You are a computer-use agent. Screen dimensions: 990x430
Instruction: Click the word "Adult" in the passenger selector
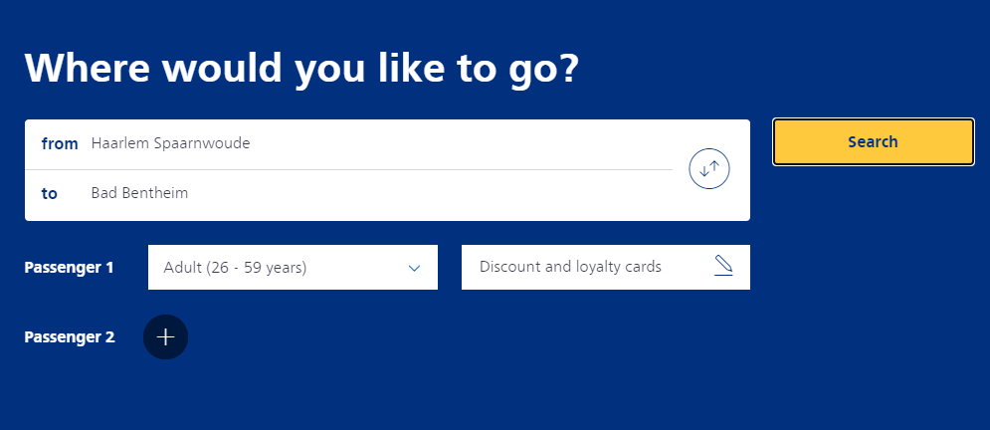tap(183, 268)
